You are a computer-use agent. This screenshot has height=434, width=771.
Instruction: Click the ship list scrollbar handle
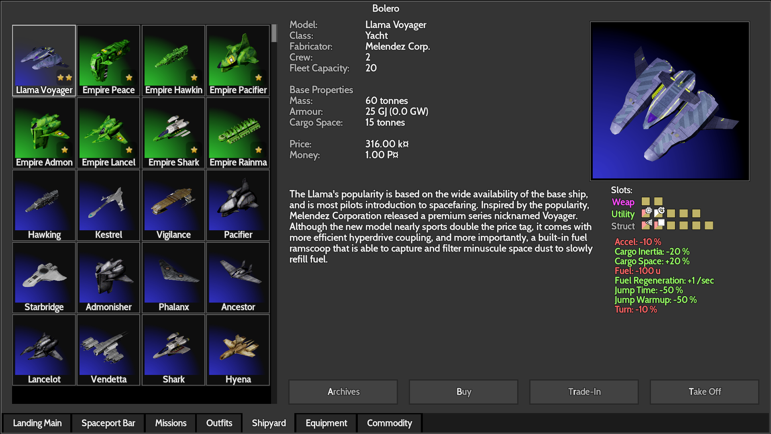(x=274, y=33)
